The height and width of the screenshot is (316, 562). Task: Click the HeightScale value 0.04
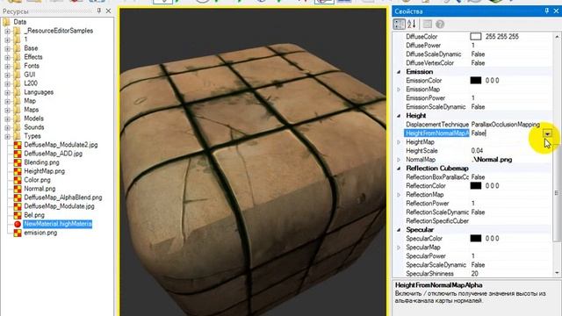(477, 151)
